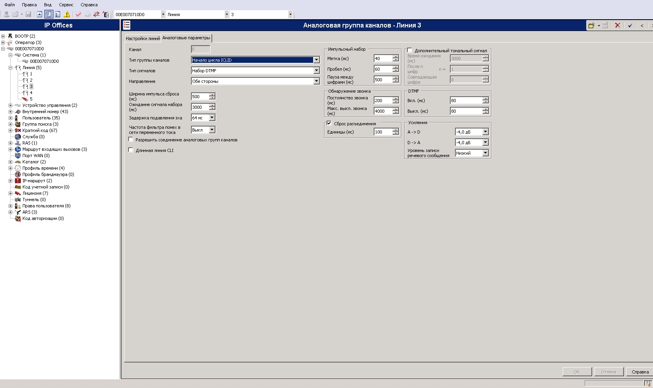Click the list view pane toolbar icon
Image resolution: width=653 pixels, height=388 pixels.
point(58,15)
